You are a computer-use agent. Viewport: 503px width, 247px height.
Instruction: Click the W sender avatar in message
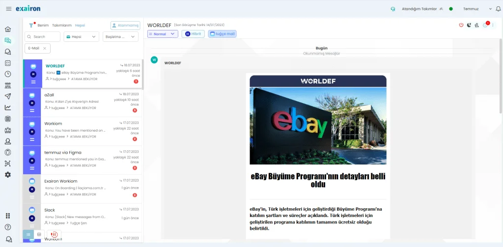154,60
